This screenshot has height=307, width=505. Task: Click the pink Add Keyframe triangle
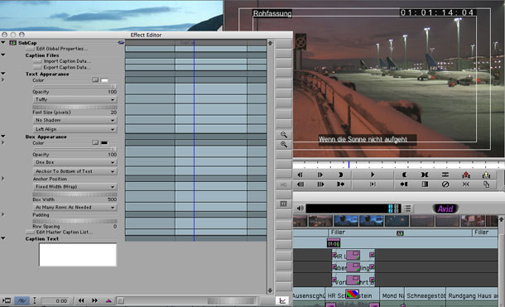pos(108,300)
